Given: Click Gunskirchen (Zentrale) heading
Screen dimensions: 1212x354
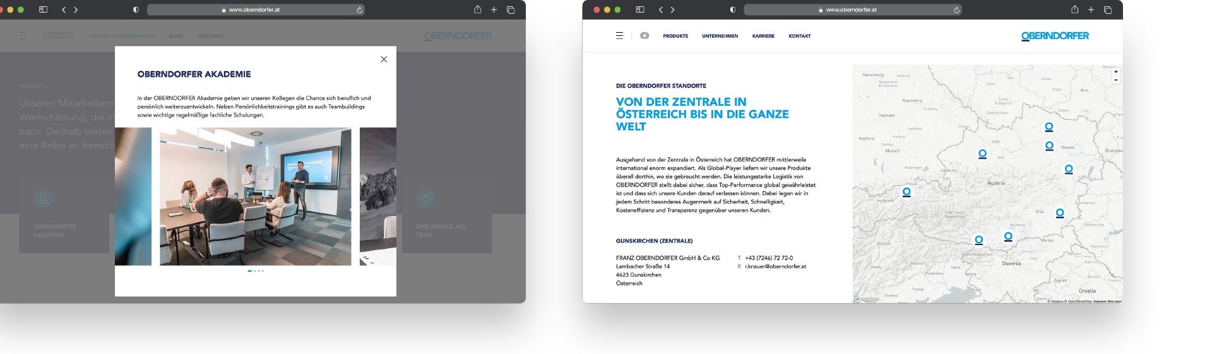Looking at the screenshot, I should tap(654, 241).
